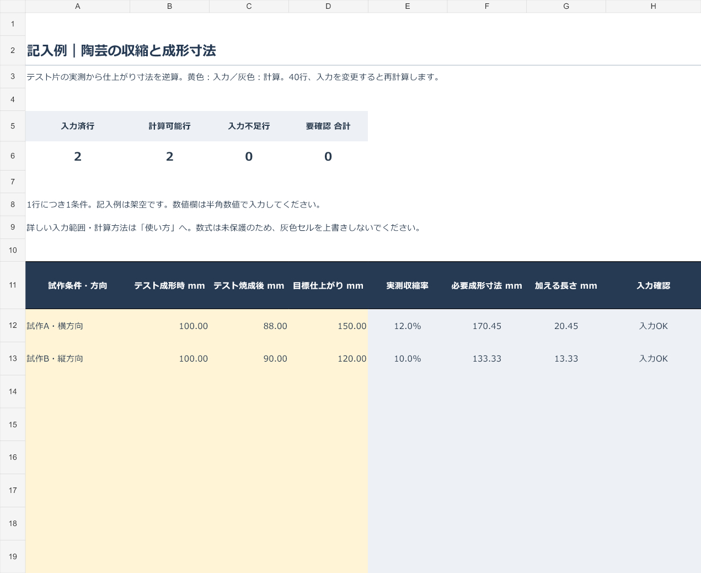701x573 pixels.
Task: Click the 170.45 required size cell
Action: click(487, 326)
